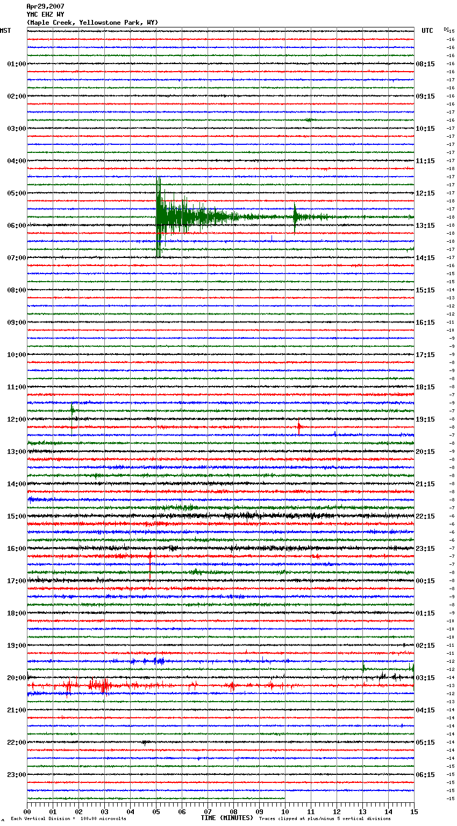The width and height of the screenshot is (457, 826).
Task: Click the red spike on the 12:00 MST red trace
Action: [299, 428]
